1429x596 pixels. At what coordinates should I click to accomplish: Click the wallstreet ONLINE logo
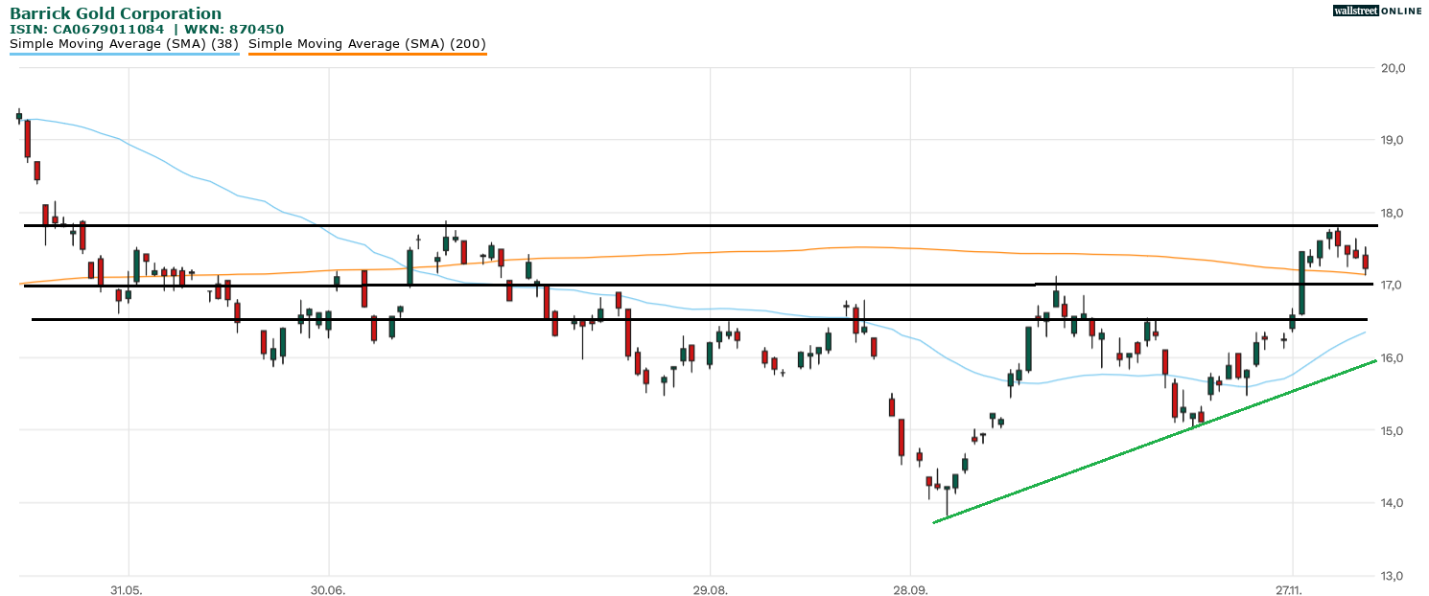tap(1377, 11)
